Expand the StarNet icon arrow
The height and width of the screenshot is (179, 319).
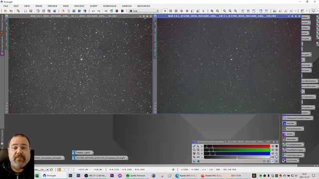tap(295, 123)
